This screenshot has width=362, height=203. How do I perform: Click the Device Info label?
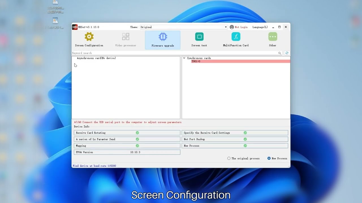(82, 127)
